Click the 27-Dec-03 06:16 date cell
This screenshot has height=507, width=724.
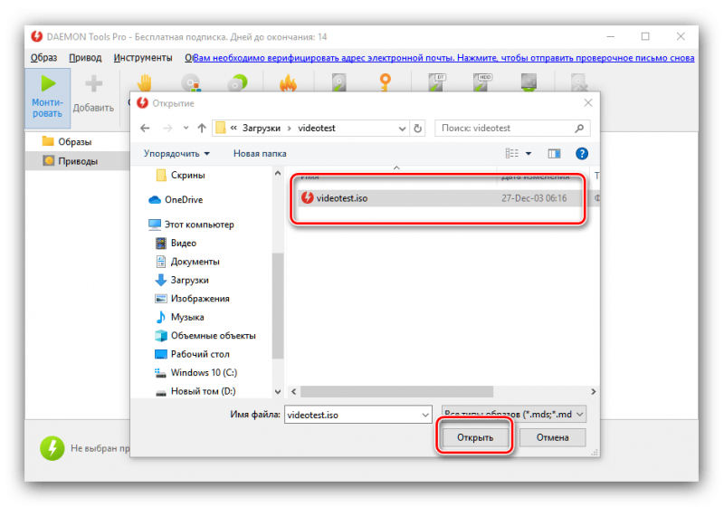(x=534, y=198)
